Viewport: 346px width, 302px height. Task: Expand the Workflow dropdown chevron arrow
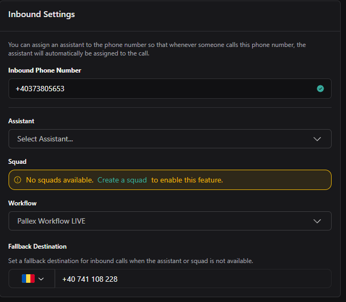pyautogui.click(x=317, y=221)
